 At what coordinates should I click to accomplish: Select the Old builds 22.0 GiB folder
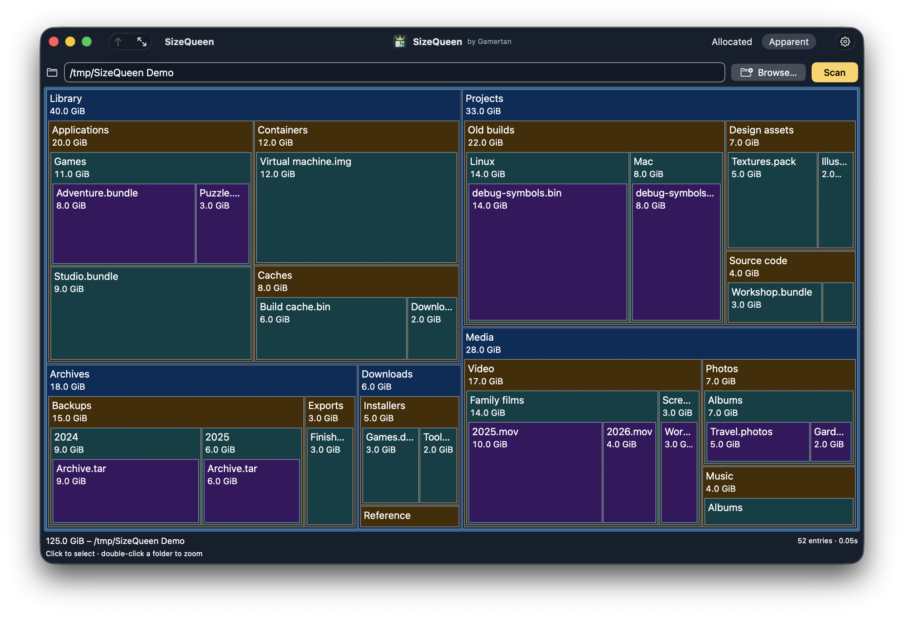(594, 136)
